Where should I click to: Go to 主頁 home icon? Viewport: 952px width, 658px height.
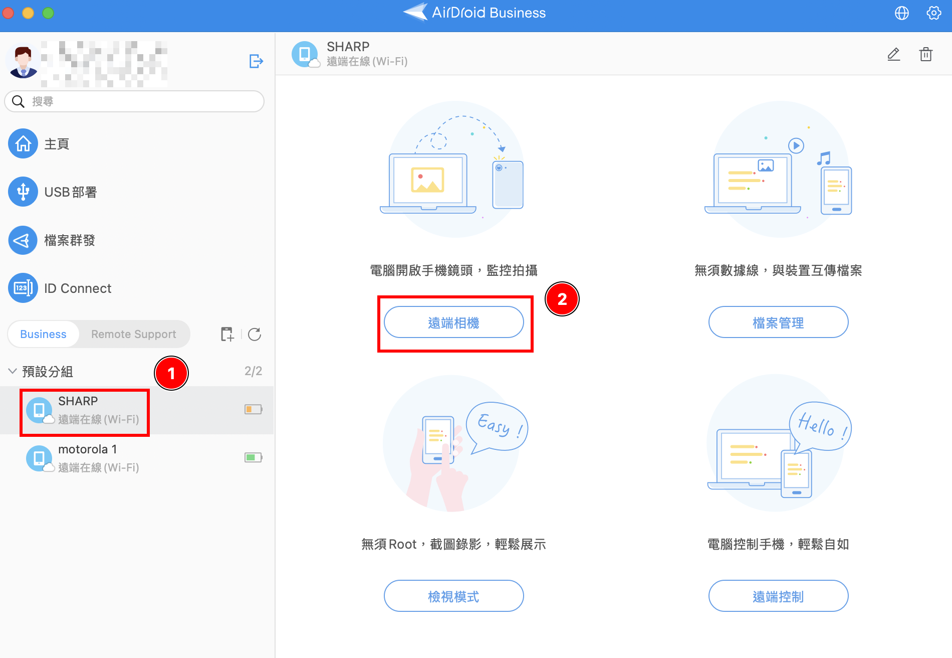coord(23,143)
